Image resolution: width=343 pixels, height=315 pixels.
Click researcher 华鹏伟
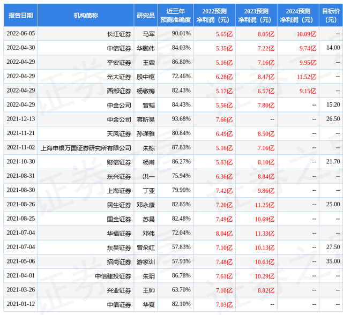click(146, 48)
